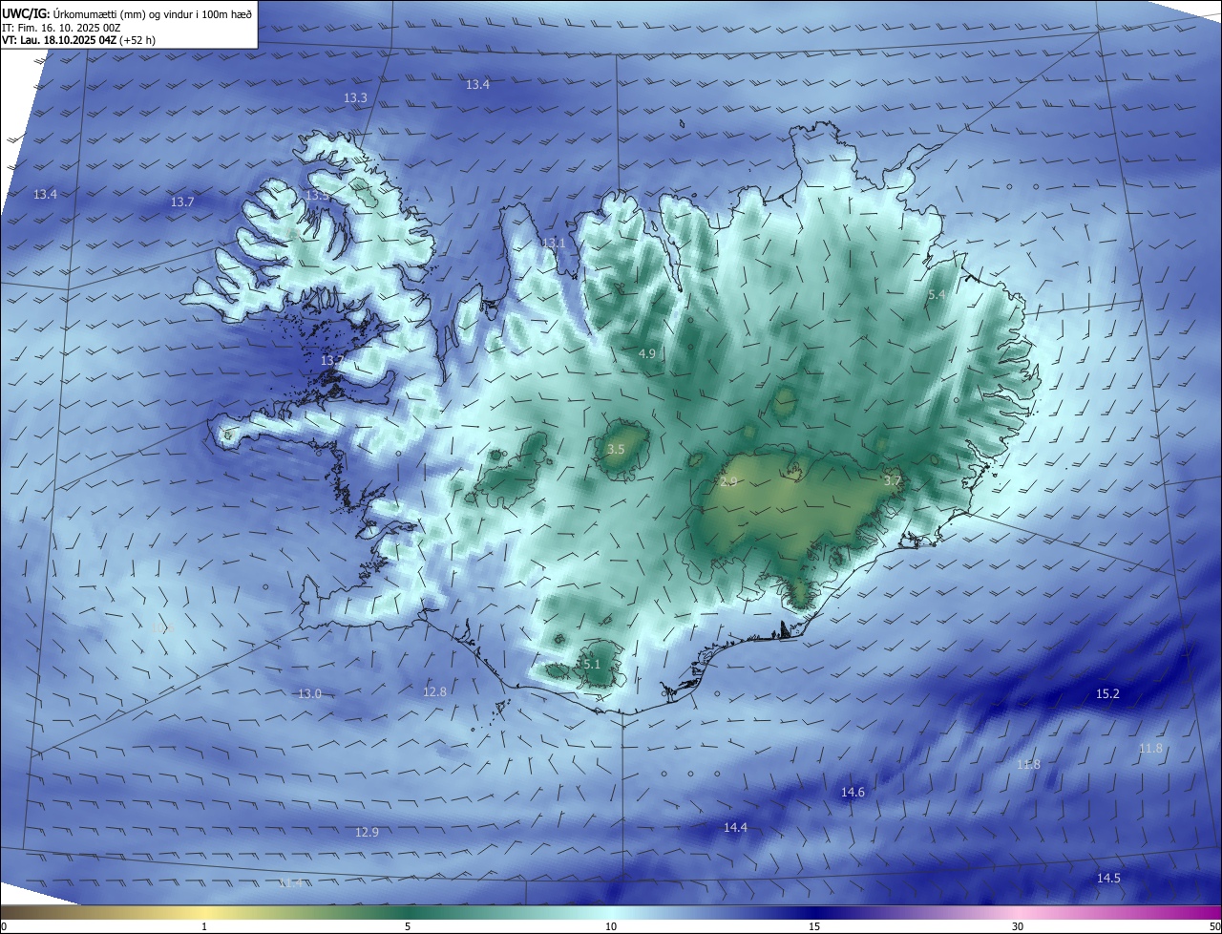Image resolution: width=1222 pixels, height=934 pixels.
Task: Click the colour scale tick labelled 10
Action: coord(611,927)
